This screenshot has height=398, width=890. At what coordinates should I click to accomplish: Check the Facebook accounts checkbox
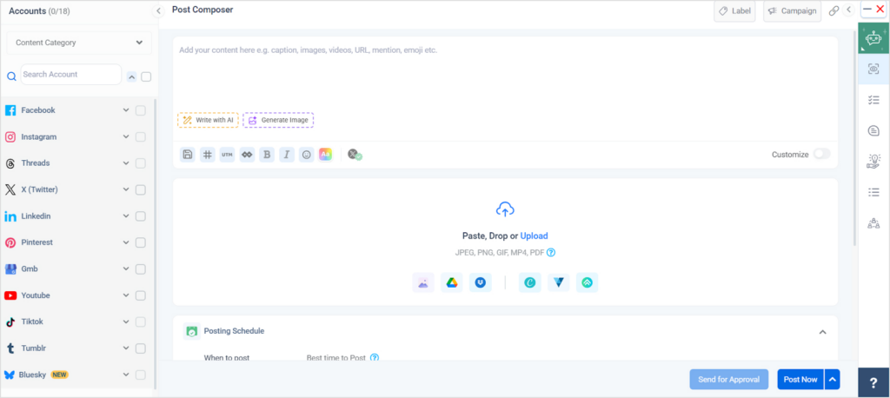140,110
